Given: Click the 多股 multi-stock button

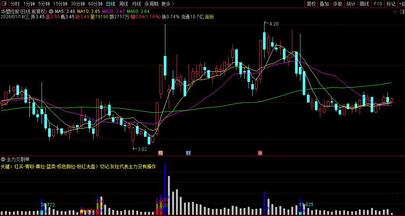Looking at the screenshot, I should (x=337, y=4).
